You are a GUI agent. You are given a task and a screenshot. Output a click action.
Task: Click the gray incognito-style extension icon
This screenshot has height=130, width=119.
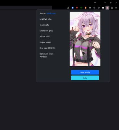90,8
